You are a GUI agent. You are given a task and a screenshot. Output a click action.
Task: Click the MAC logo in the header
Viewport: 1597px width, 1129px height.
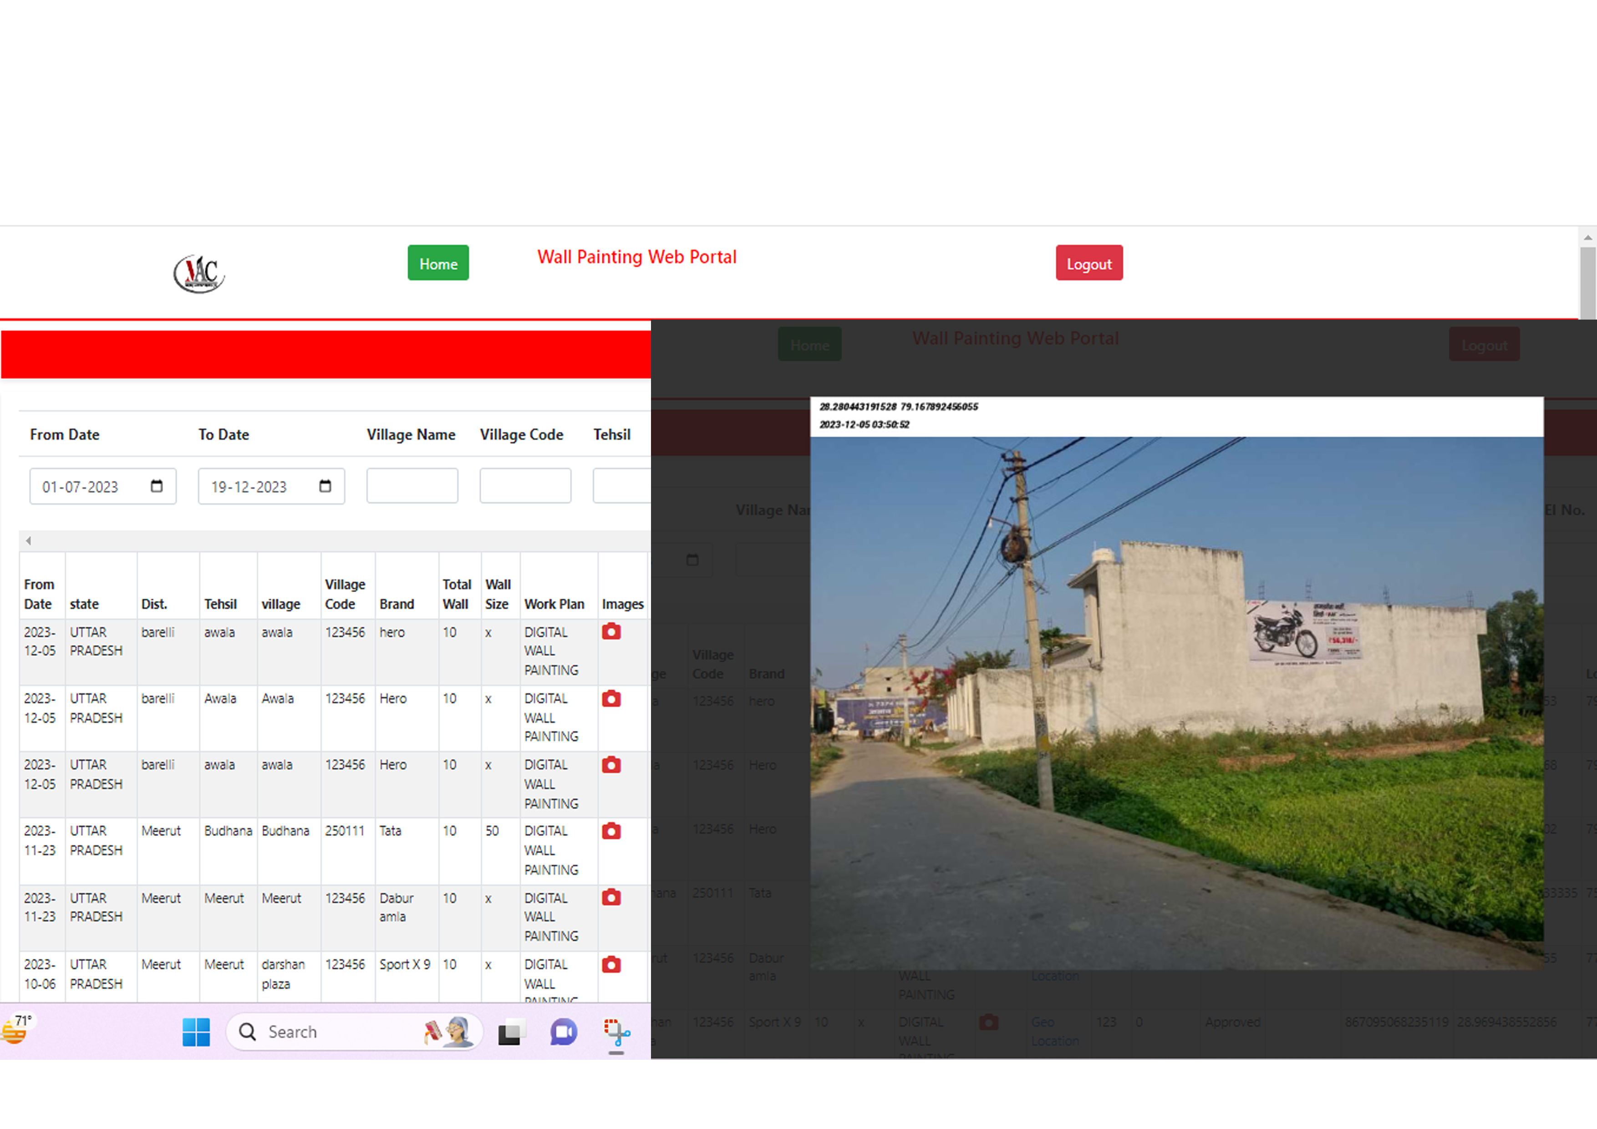point(199,274)
